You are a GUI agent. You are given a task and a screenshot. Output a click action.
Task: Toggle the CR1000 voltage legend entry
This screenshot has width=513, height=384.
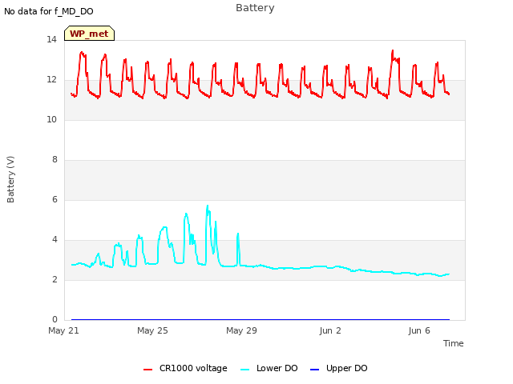[185, 368]
